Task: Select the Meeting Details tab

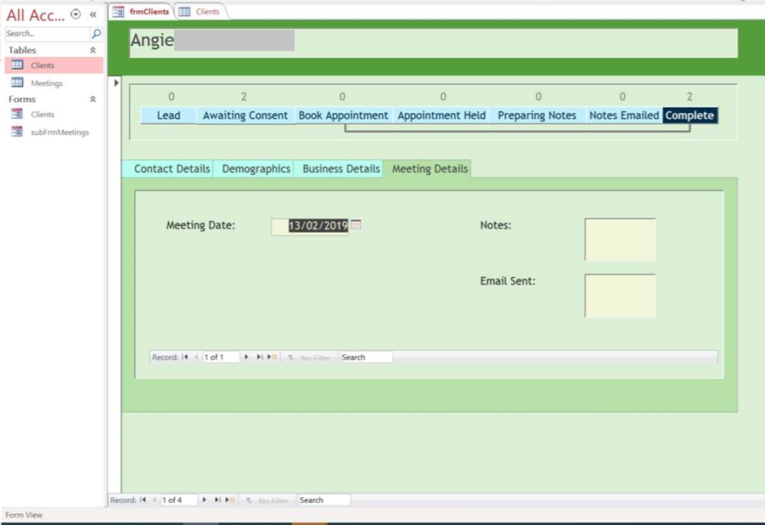Action: [x=427, y=168]
